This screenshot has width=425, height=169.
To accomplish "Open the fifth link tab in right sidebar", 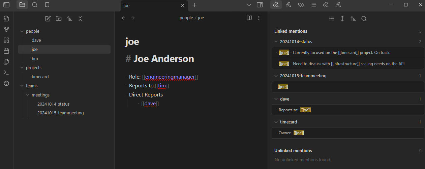I will [x=326, y=5].
